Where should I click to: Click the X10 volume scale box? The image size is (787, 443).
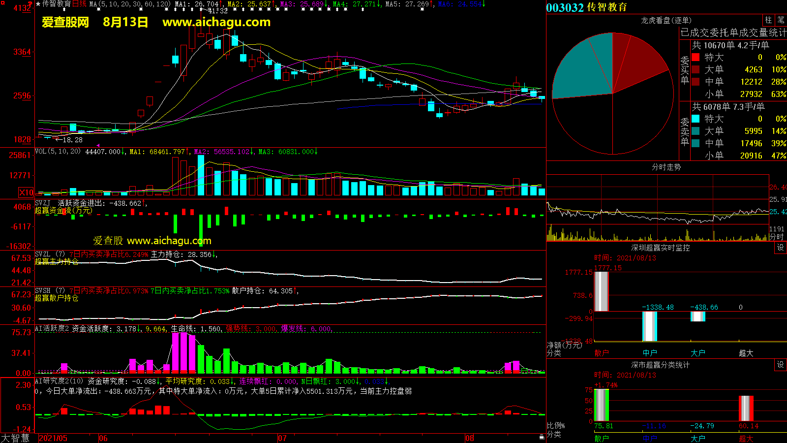tap(26, 192)
